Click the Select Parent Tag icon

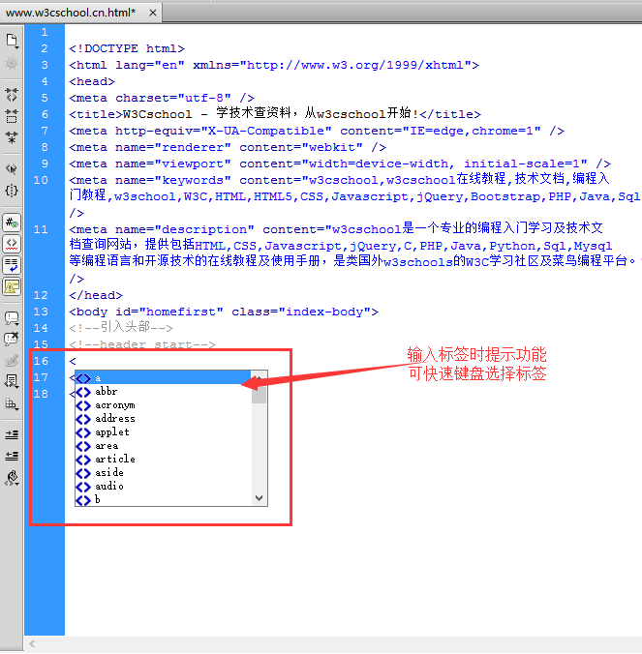[x=12, y=169]
